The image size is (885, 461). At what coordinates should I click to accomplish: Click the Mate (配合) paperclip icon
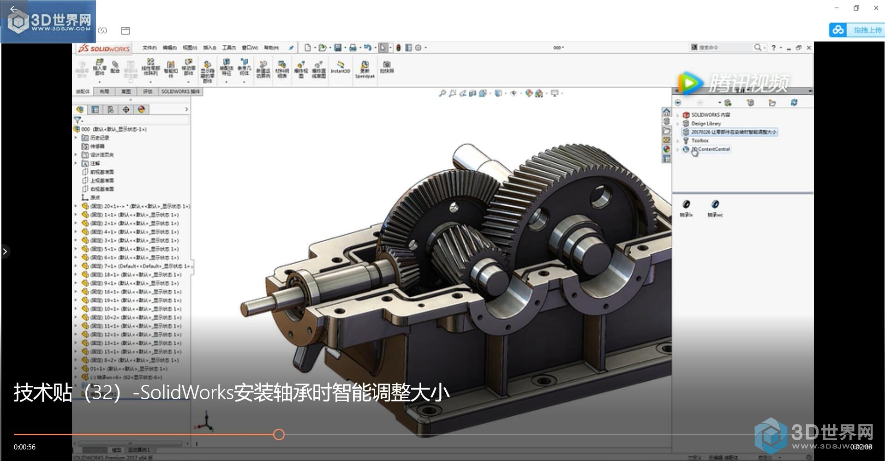(x=115, y=67)
